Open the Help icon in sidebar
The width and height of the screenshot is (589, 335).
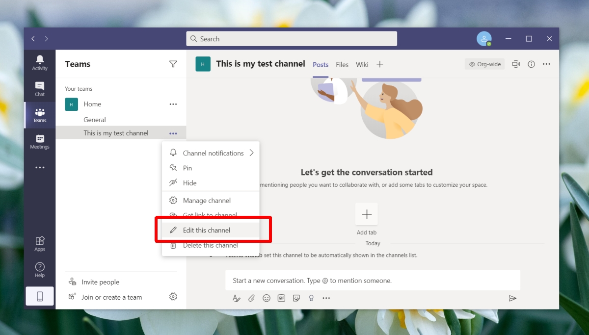(x=40, y=270)
